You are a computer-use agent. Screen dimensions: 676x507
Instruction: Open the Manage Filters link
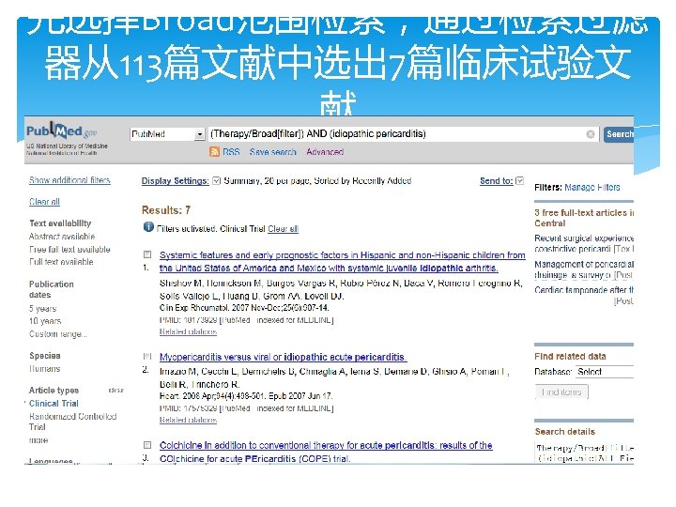click(592, 188)
